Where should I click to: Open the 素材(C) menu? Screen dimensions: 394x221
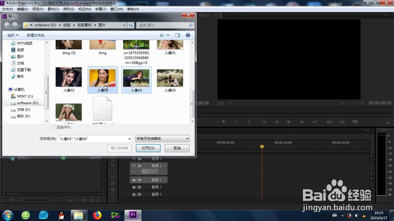[x=53, y=9]
